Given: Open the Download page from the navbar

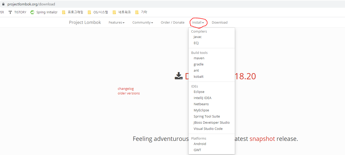Looking at the screenshot, I should tap(220, 23).
